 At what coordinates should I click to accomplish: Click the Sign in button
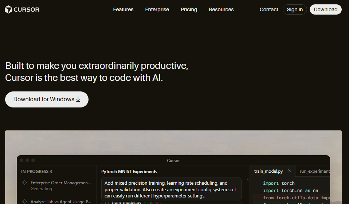coord(295,9)
